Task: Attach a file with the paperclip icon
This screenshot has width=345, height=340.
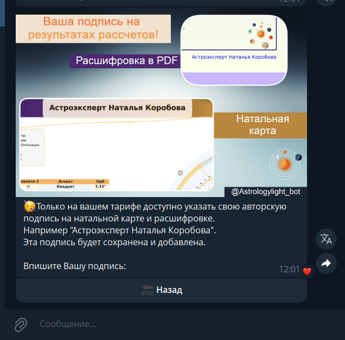Action: [x=21, y=324]
